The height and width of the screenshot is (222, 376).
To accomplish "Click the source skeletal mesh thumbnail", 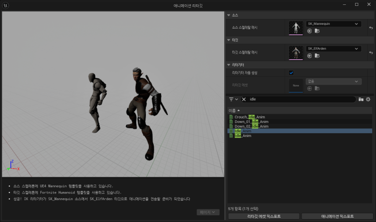I will click(296, 28).
